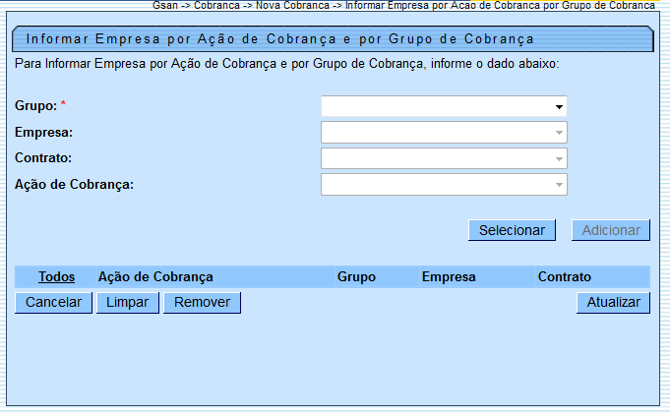
Task: Click the form title bar heading
Action: [280, 39]
